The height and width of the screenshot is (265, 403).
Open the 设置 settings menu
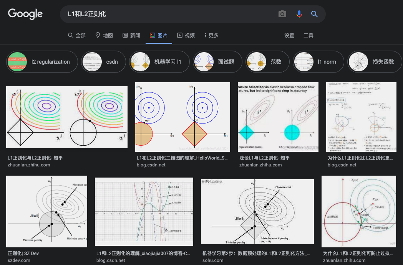coord(289,35)
